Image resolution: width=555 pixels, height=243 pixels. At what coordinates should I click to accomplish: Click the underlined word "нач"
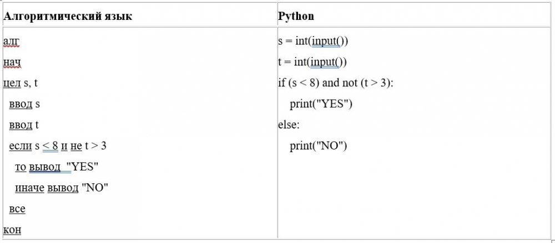click(12, 63)
